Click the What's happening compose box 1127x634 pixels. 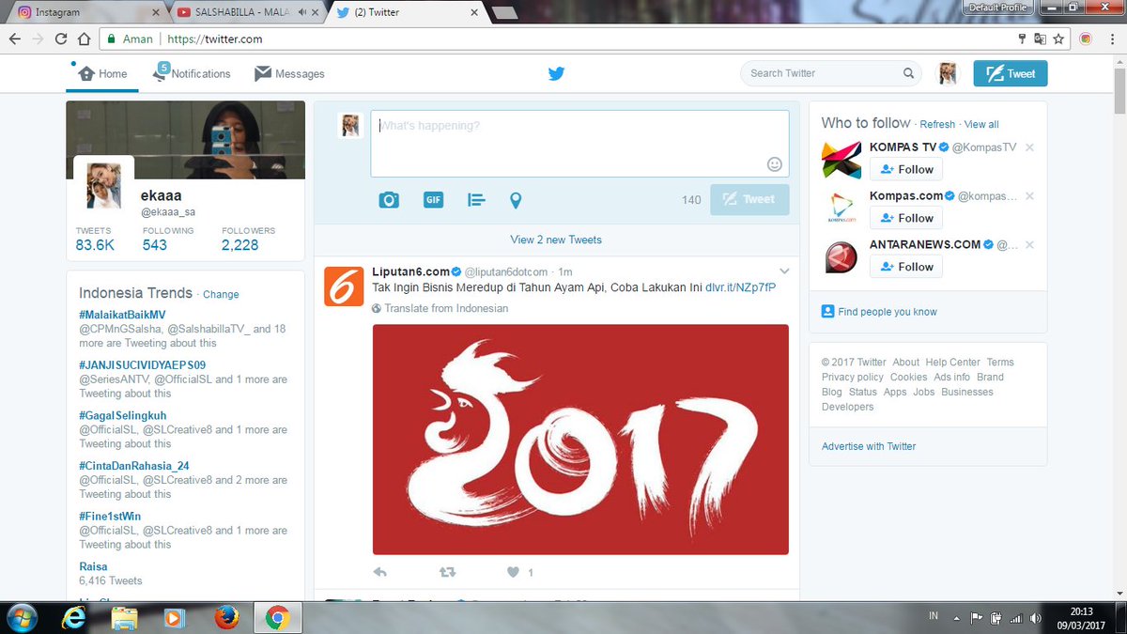click(x=579, y=144)
